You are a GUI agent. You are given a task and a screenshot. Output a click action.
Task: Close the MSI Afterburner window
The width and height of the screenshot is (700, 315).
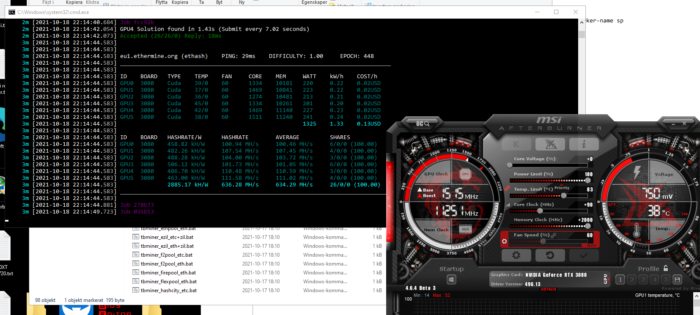point(684,123)
